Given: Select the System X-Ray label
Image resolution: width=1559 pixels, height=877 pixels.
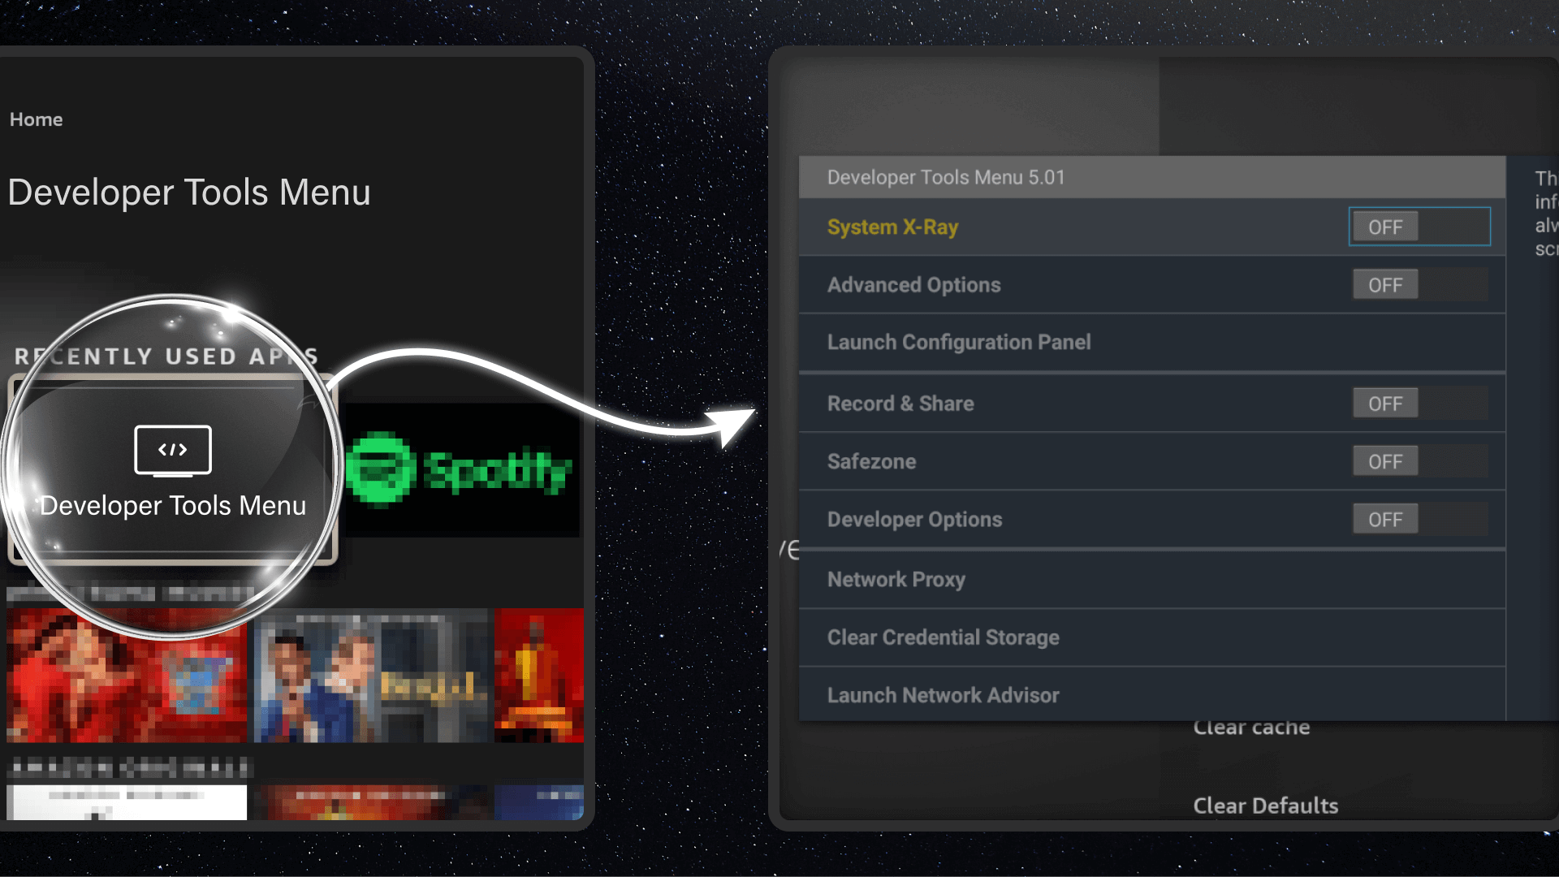Looking at the screenshot, I should [x=892, y=227].
